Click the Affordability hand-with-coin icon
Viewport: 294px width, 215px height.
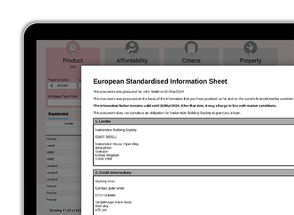click(132, 48)
